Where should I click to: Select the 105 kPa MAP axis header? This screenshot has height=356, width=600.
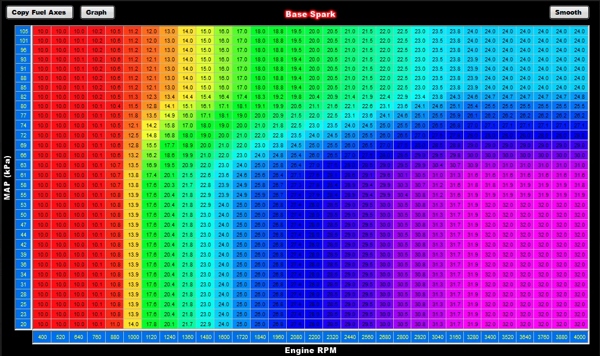point(24,31)
